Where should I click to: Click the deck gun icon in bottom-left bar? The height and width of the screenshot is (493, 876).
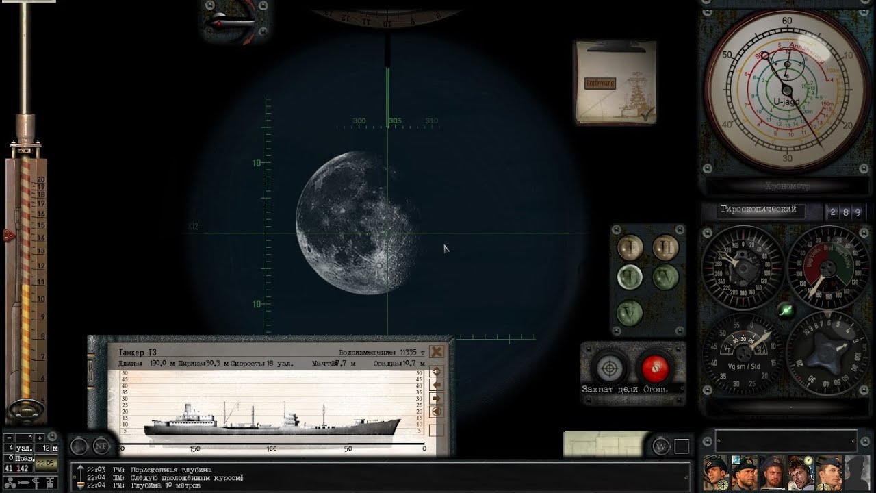pos(51,482)
